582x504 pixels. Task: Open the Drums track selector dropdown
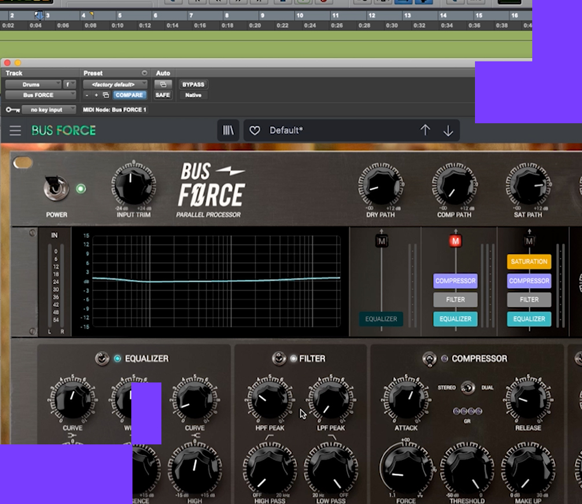tap(33, 84)
